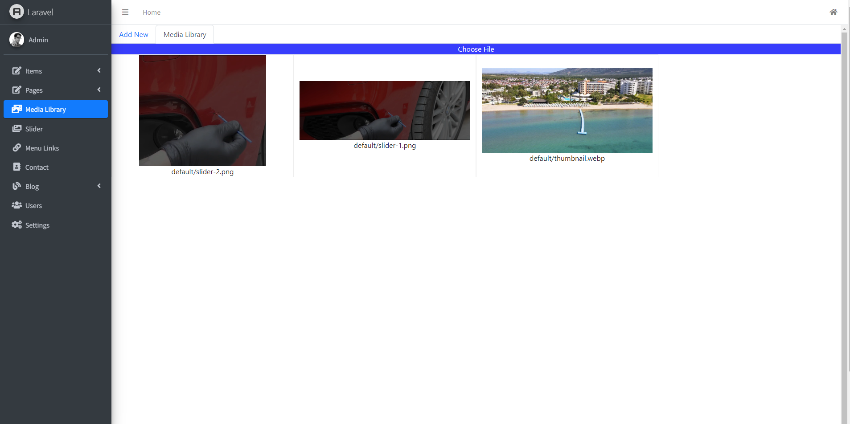Screen dimensions: 850x424
Task: Click the Slider images icon
Action: pos(16,129)
